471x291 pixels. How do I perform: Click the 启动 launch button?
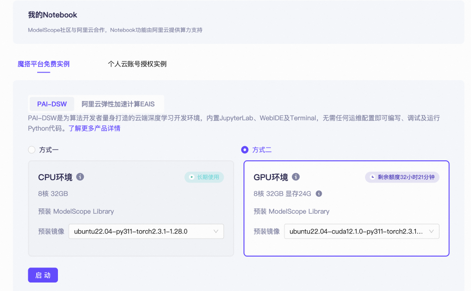click(x=43, y=275)
